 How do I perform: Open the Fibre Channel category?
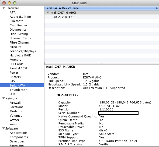coord(20,42)
